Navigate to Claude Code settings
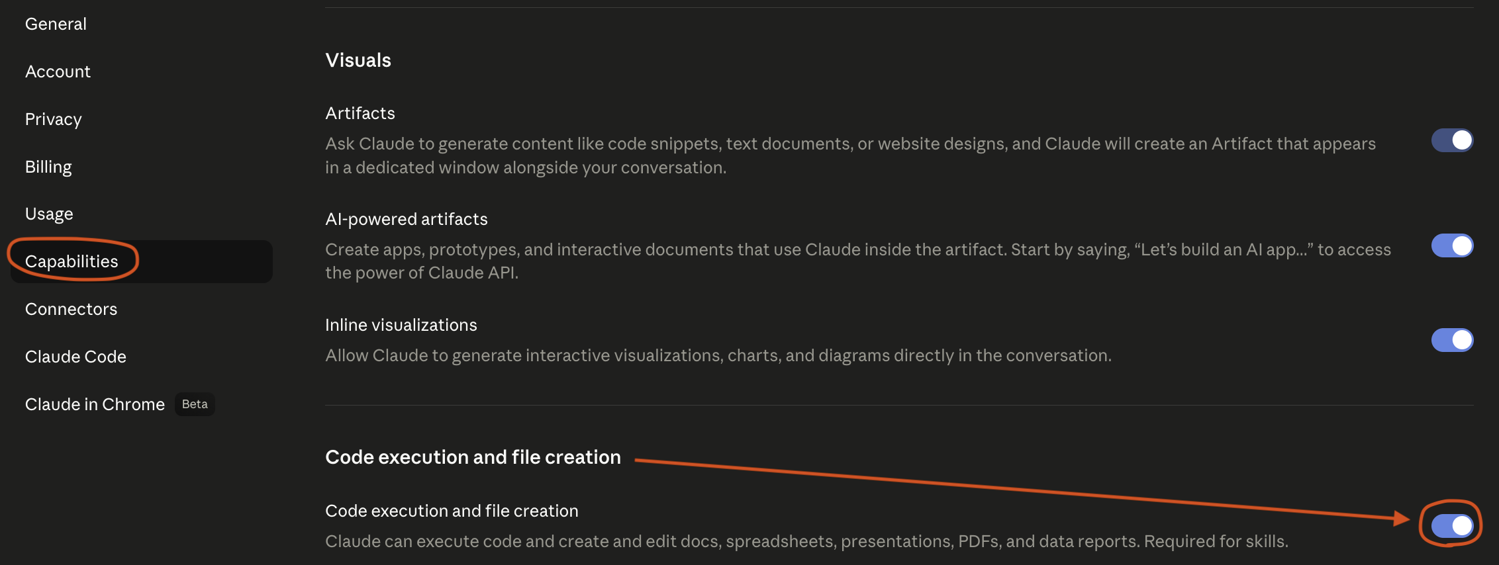Viewport: 1499px width, 565px height. point(75,357)
